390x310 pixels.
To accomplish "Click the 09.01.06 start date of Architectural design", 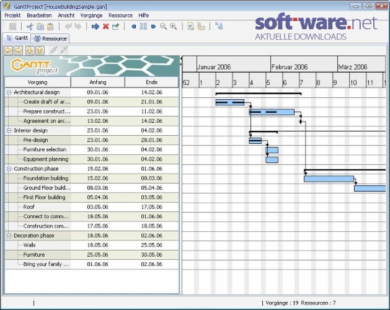I will tap(97, 92).
